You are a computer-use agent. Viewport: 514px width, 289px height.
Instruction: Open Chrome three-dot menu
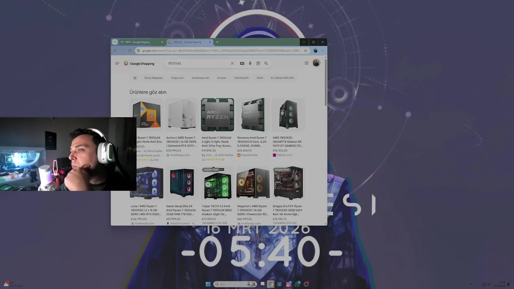pos(322,51)
